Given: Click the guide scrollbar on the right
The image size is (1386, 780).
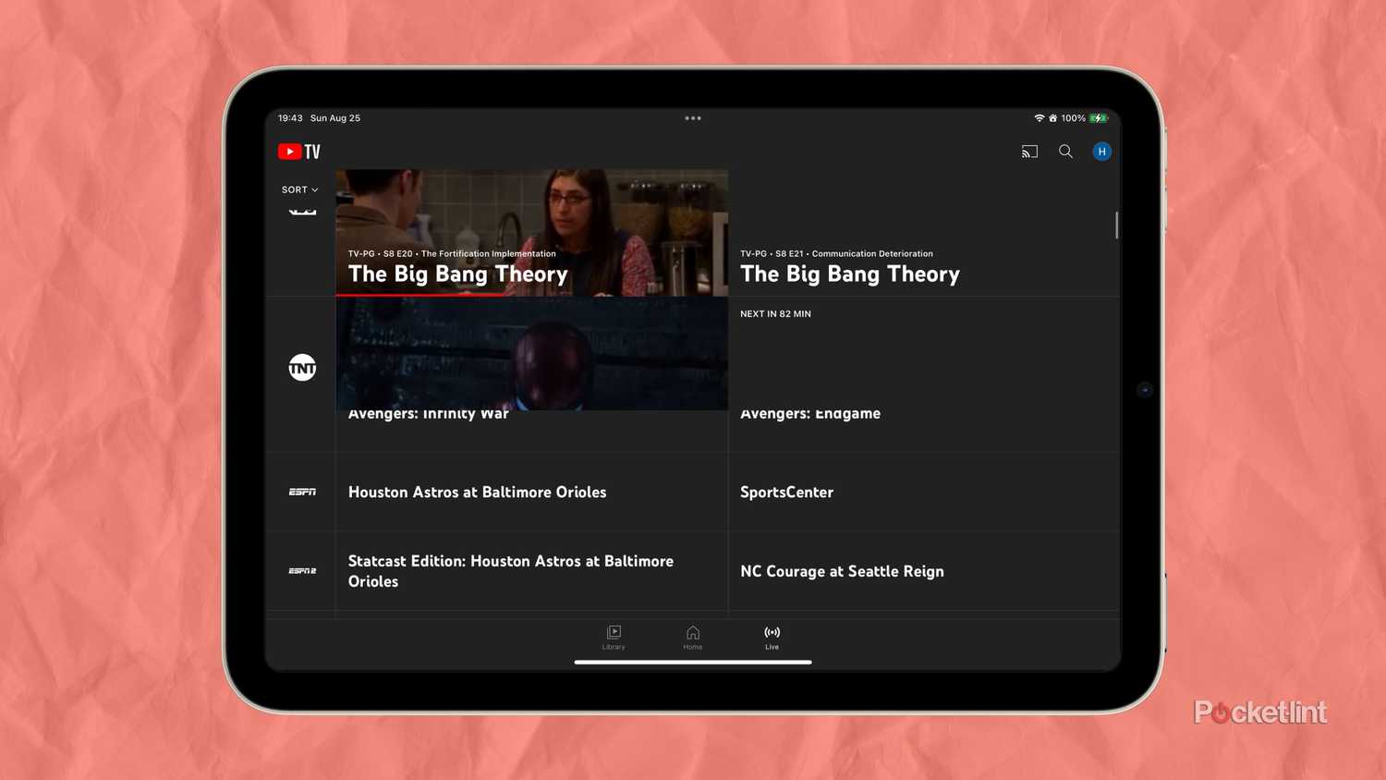Looking at the screenshot, I should pos(1117,225).
